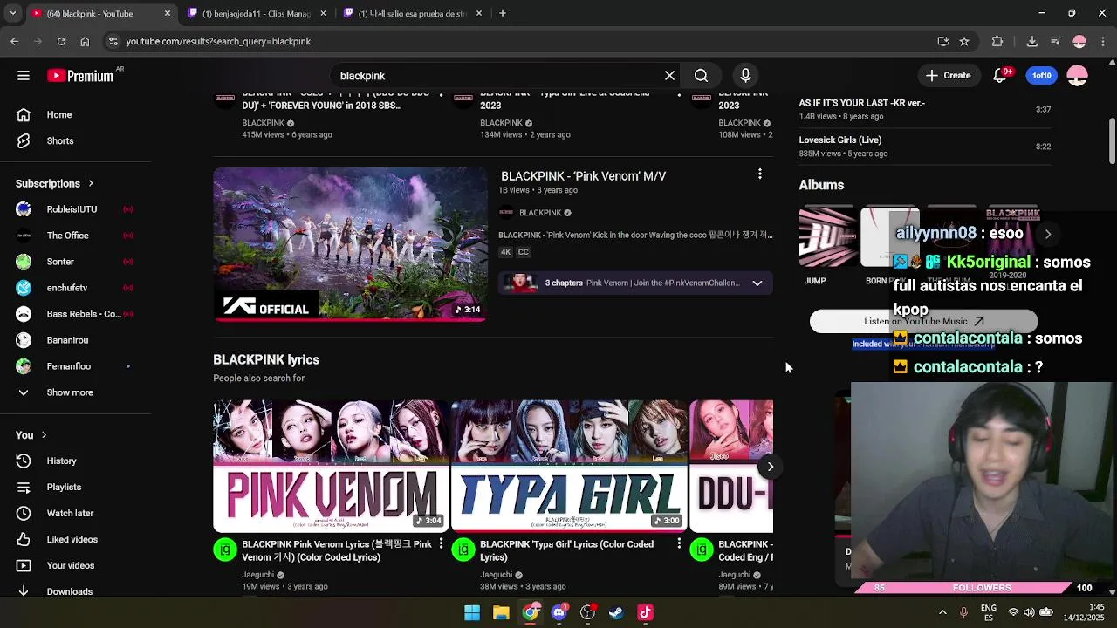Clear the blackpink search query
This screenshot has height=628, width=1117.
[x=669, y=76]
